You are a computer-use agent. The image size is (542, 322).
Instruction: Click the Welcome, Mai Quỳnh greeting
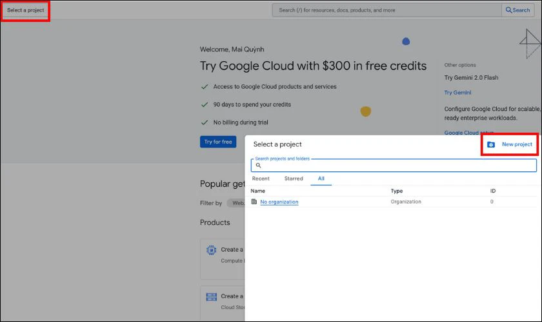(232, 50)
